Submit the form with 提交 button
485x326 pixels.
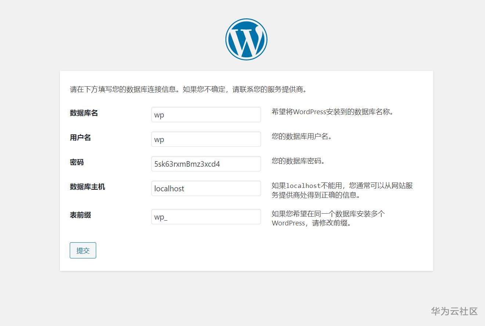83,250
